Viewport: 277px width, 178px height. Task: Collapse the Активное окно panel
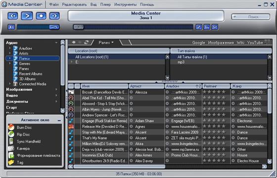tap(59, 121)
